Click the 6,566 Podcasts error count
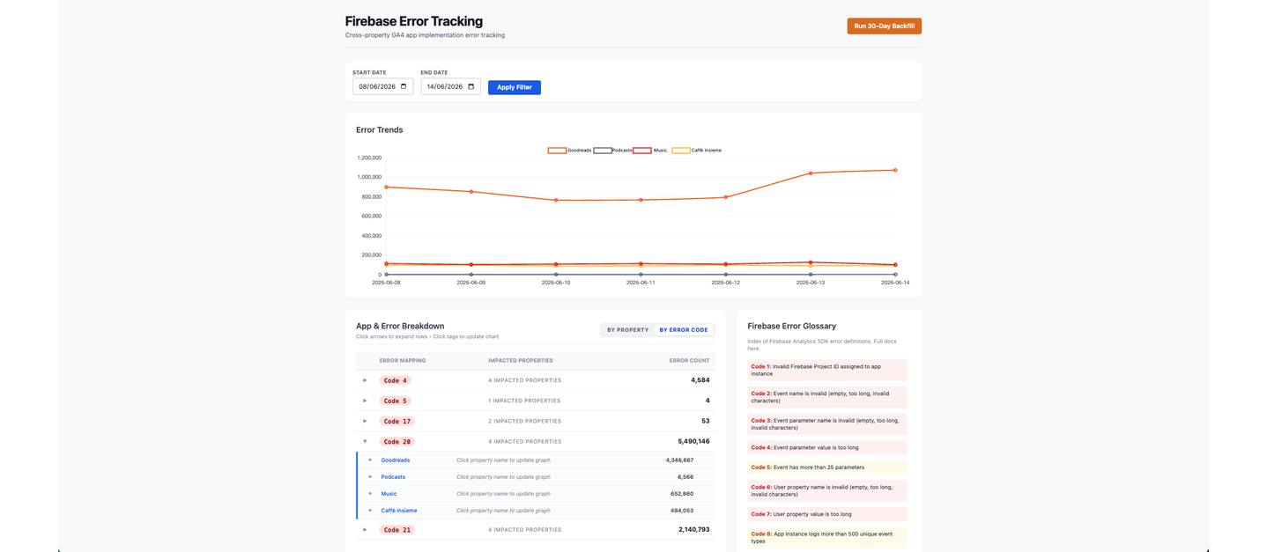Screen dimensions: 1267x552 coord(685,476)
